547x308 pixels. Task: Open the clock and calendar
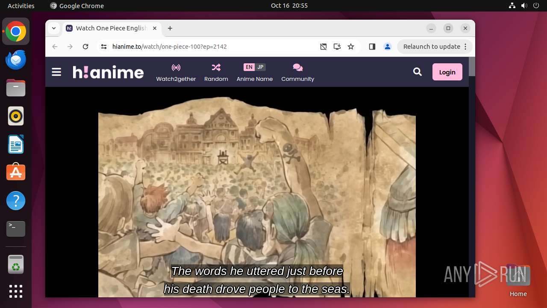[289, 6]
